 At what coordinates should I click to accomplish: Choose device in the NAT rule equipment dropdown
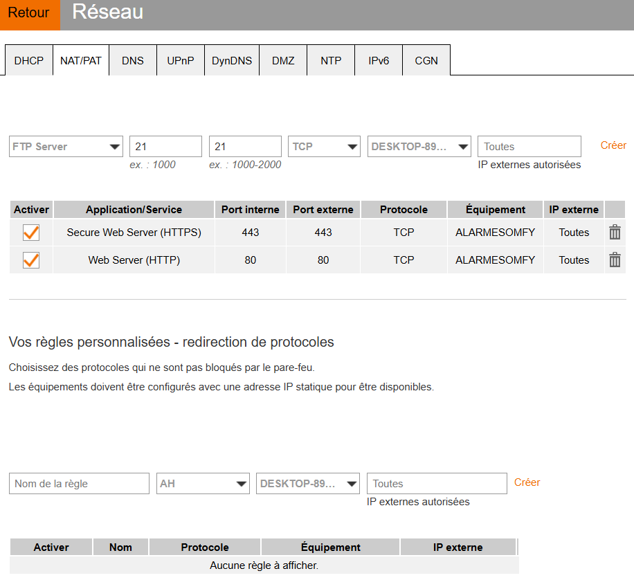click(419, 147)
